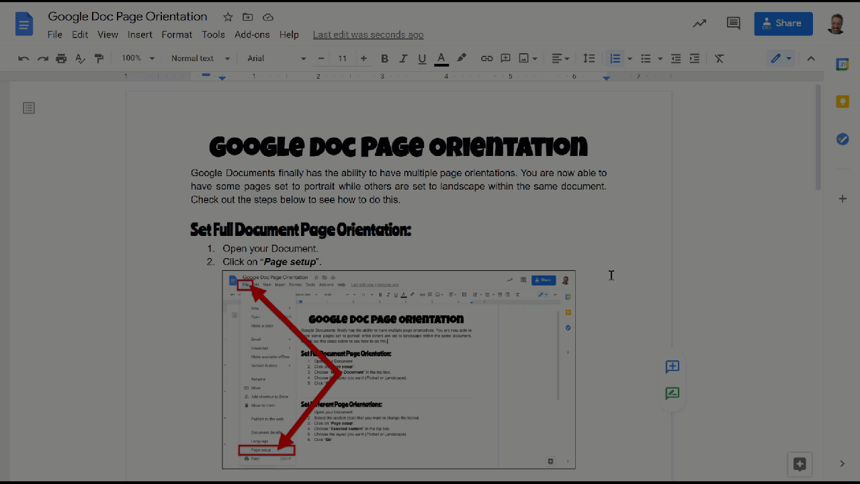This screenshot has width=860, height=484.
Task: Open the Add-ons menu
Action: [x=252, y=34]
